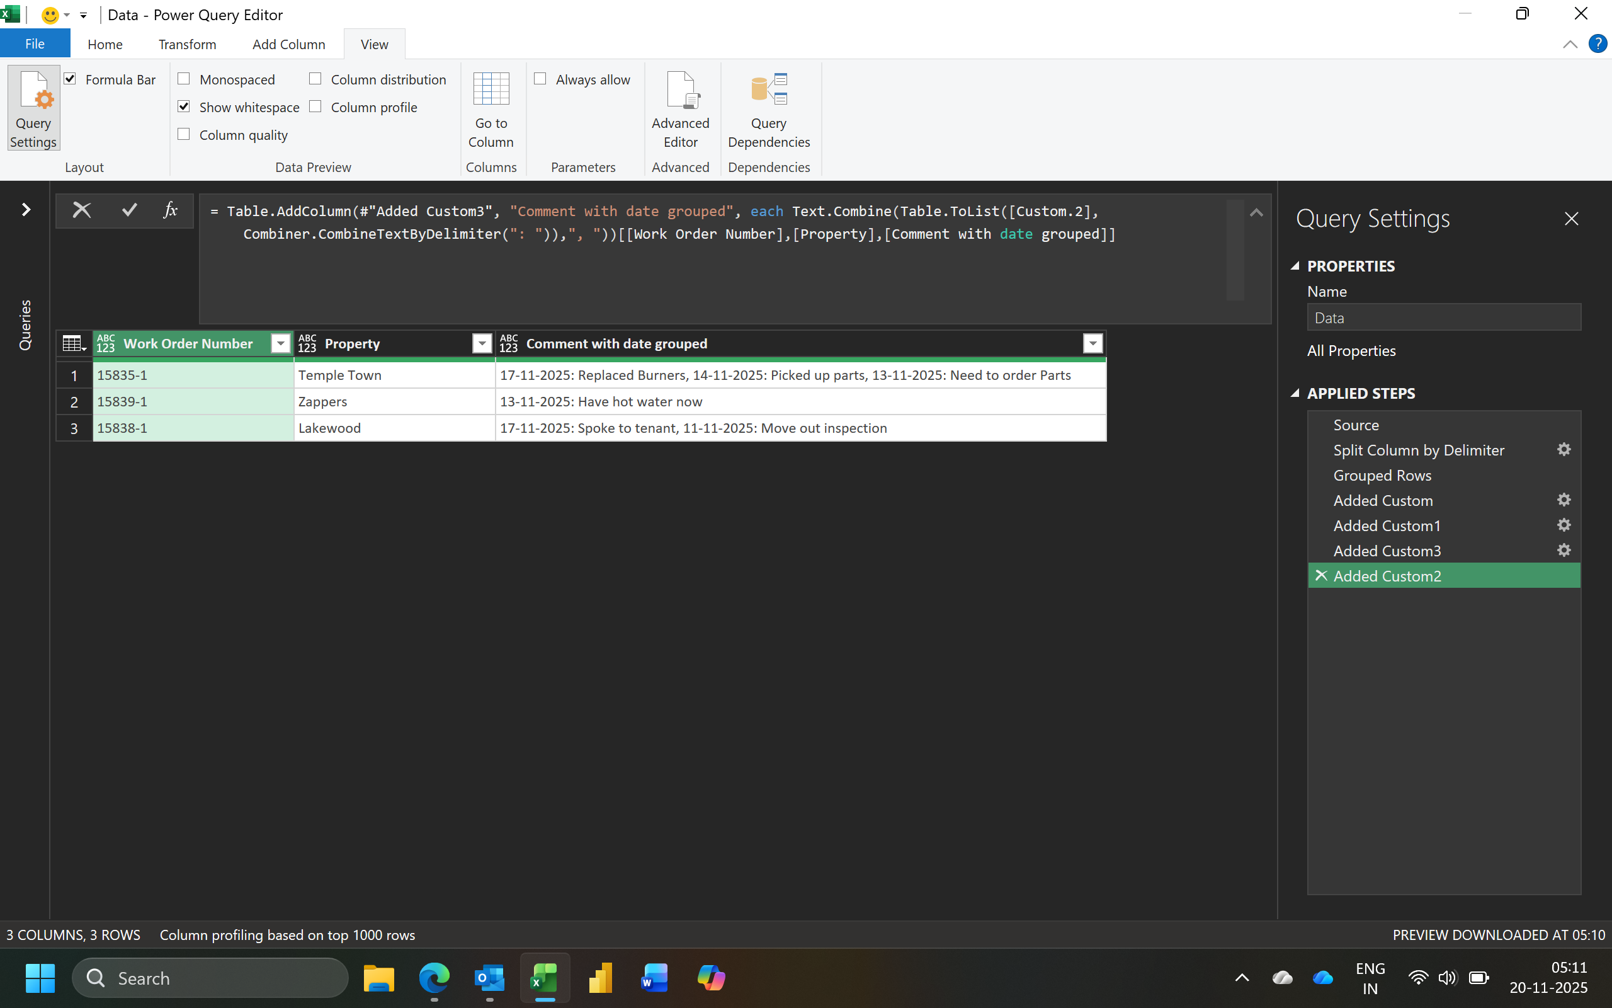The image size is (1612, 1008).
Task: Enable the Monospaced checkbox
Action: click(x=184, y=79)
